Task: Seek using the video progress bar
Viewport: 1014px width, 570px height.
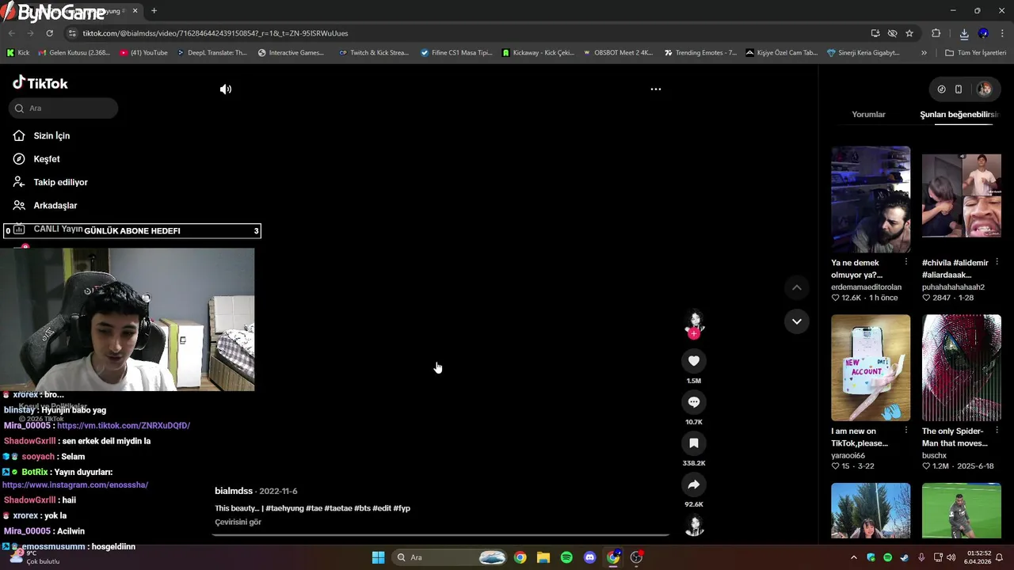Action: tap(440, 535)
